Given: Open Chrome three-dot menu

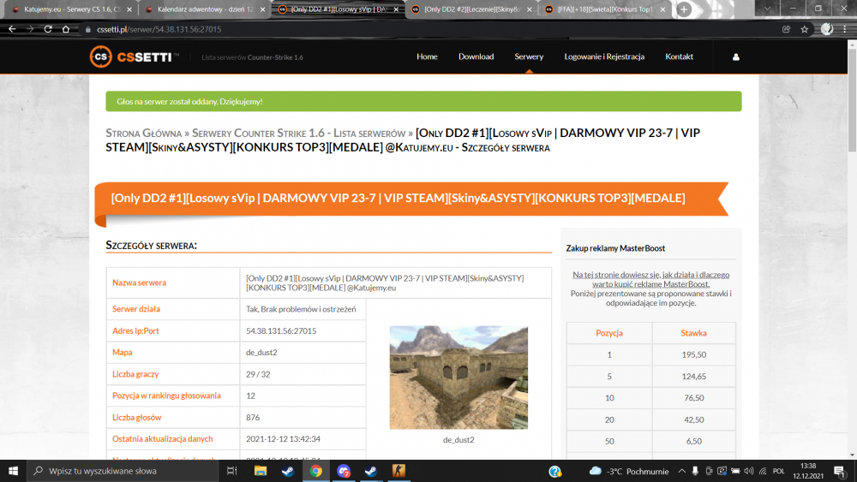Looking at the screenshot, I should (x=845, y=29).
